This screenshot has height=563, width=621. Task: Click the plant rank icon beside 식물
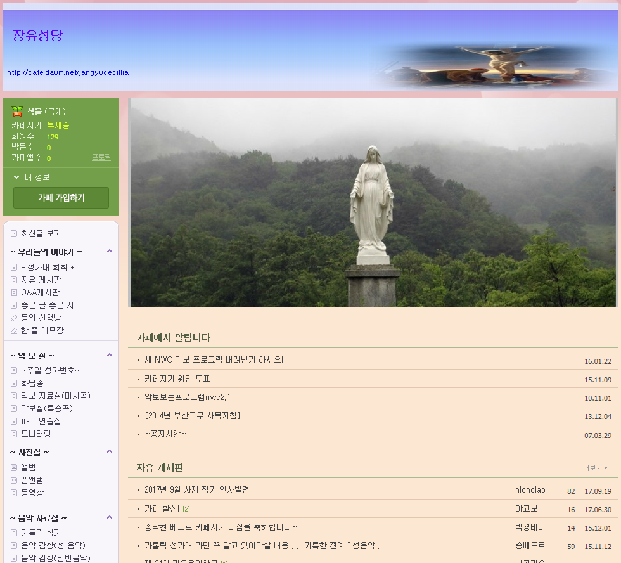pos(18,112)
